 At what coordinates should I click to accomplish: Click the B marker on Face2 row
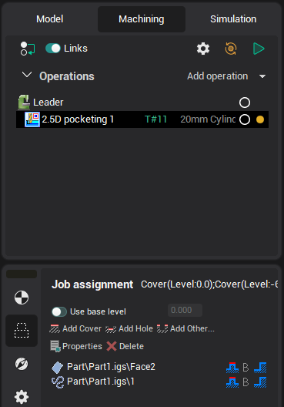(246, 368)
